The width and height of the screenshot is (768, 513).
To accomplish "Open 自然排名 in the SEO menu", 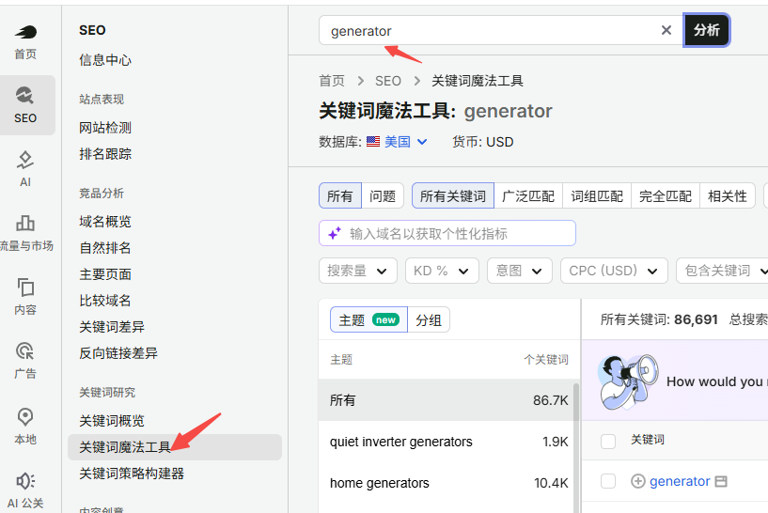I will point(105,248).
